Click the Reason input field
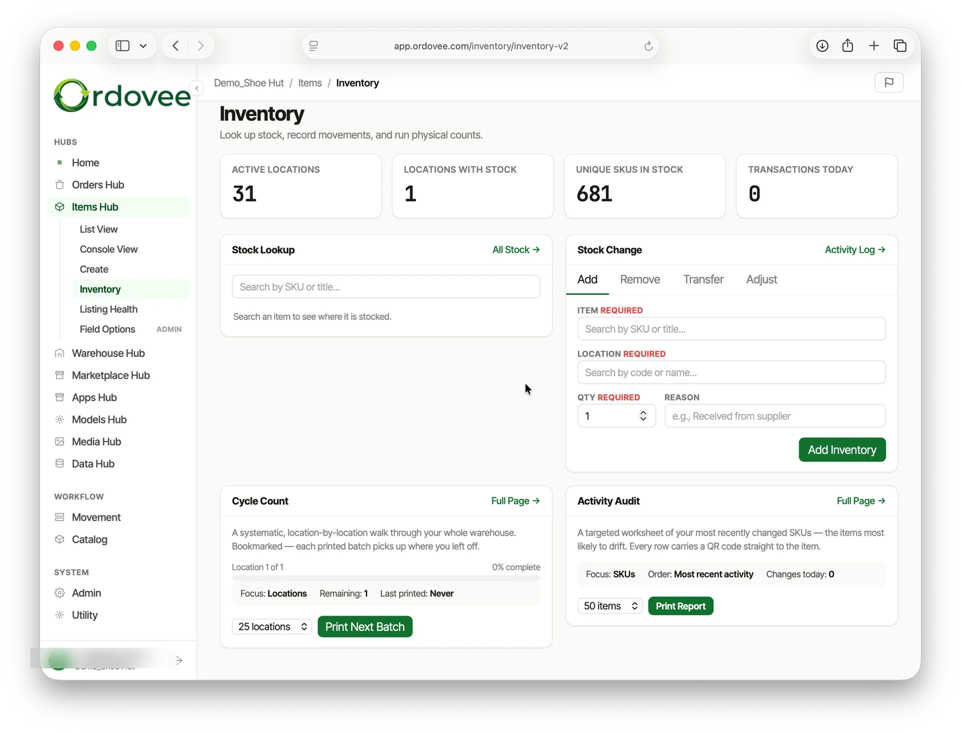Image resolution: width=961 pixels, height=733 pixels. coord(775,416)
